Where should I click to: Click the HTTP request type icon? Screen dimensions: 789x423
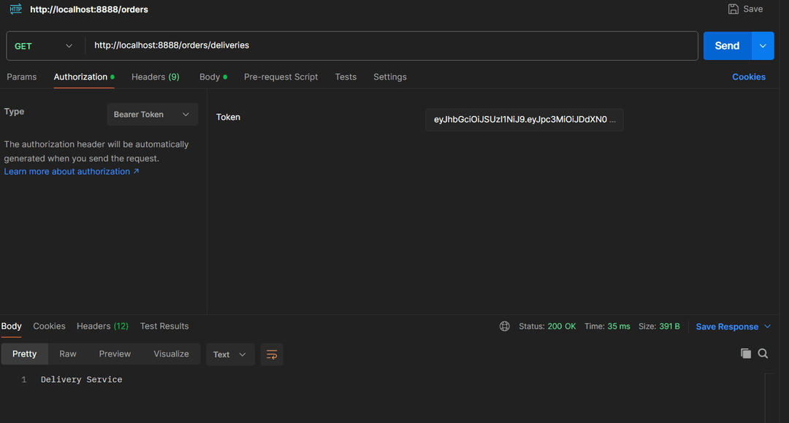point(15,9)
